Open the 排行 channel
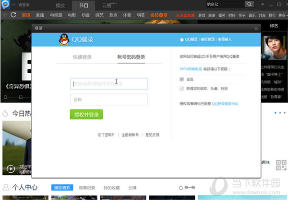 tap(272, 16)
